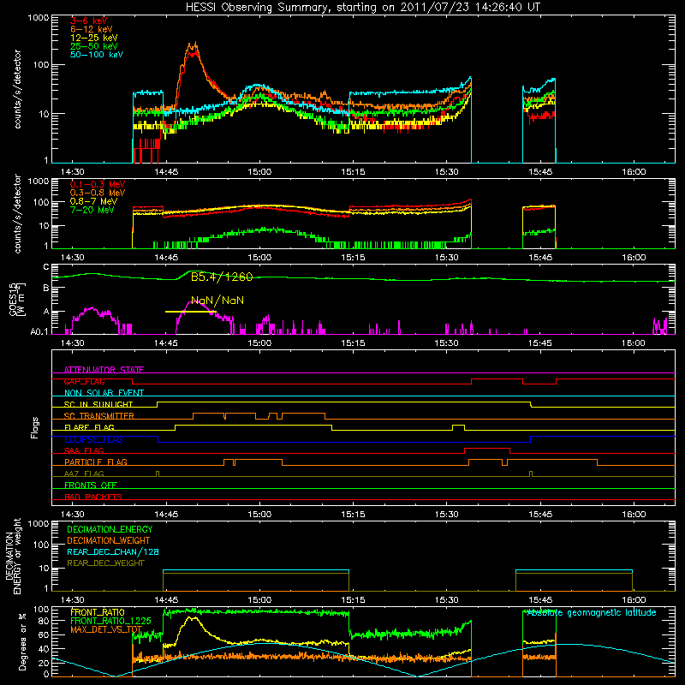Image resolution: width=685 pixels, height=685 pixels.
Task: Click the DECIMATION_WEIGHT legend label
Action: 109,541
